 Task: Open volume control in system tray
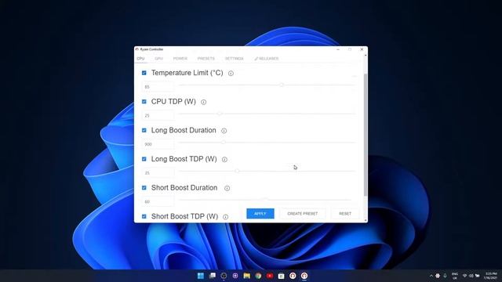[471, 276]
